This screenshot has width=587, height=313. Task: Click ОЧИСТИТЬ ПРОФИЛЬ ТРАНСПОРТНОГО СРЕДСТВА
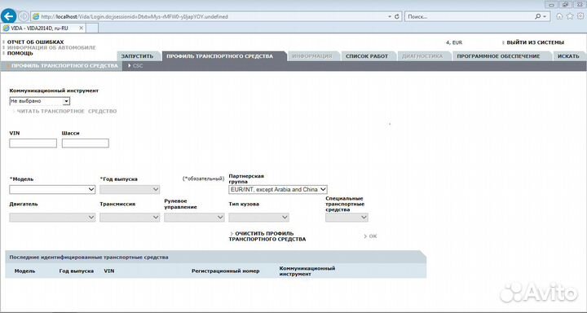[x=267, y=236]
